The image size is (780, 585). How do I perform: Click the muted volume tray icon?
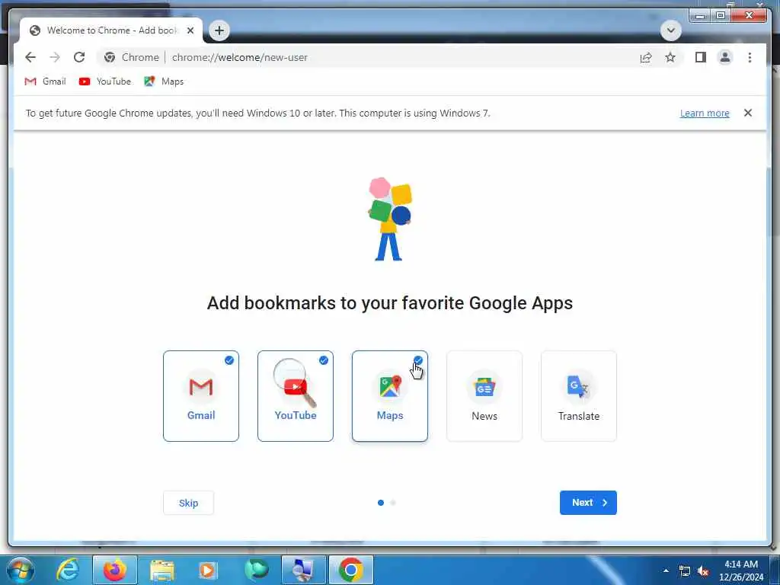coord(703,571)
